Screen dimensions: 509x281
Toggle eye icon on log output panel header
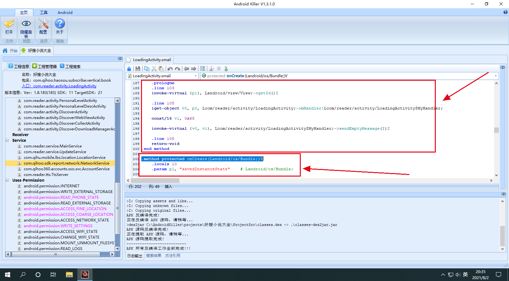pyautogui.click(x=504, y=194)
